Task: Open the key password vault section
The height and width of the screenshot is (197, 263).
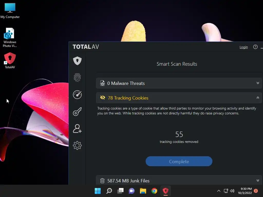Action: pos(77,112)
